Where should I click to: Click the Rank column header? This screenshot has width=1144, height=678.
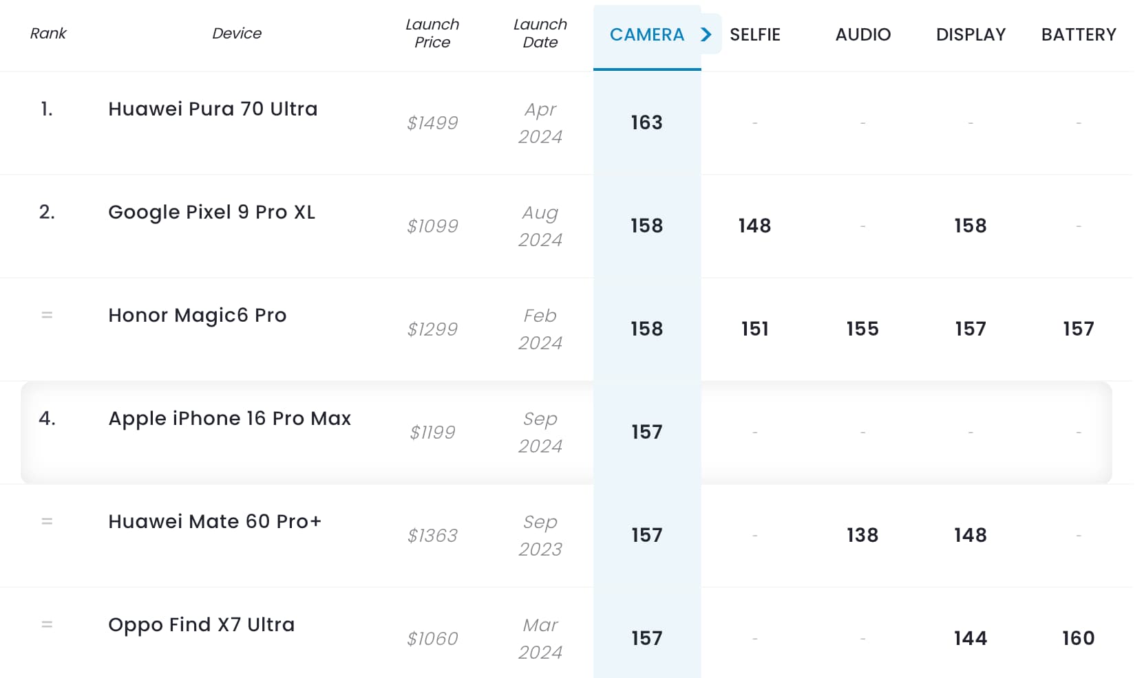(48, 33)
